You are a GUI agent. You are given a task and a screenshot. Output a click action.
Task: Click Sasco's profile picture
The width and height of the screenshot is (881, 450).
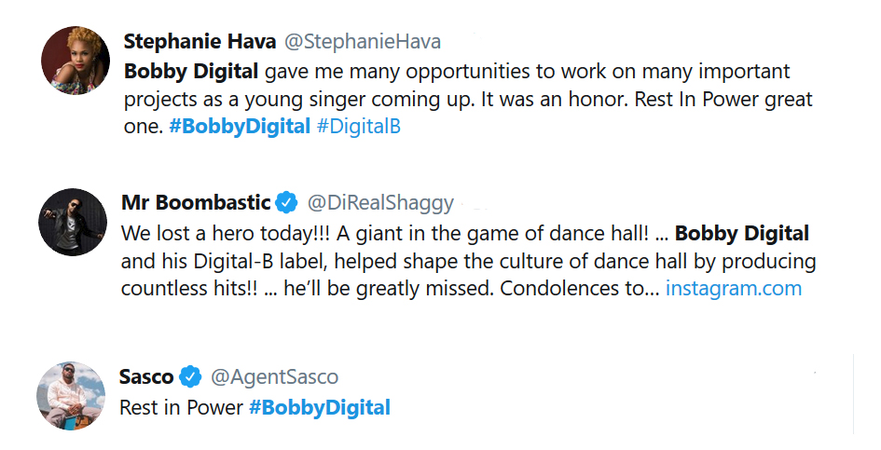pyautogui.click(x=71, y=394)
